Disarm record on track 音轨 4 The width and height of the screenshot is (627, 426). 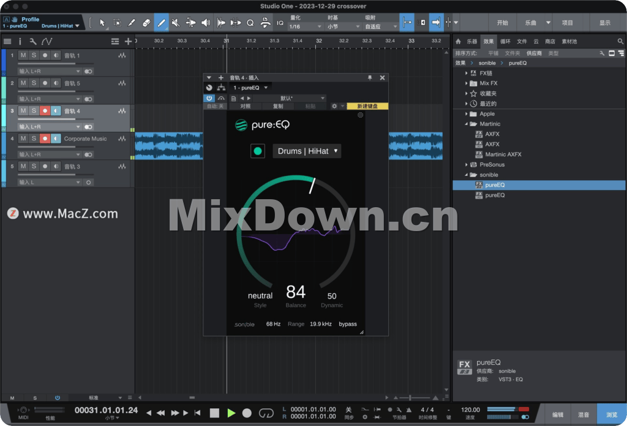point(45,110)
